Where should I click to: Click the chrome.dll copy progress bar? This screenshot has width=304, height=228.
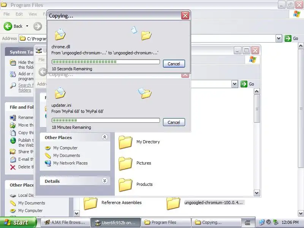106,62
